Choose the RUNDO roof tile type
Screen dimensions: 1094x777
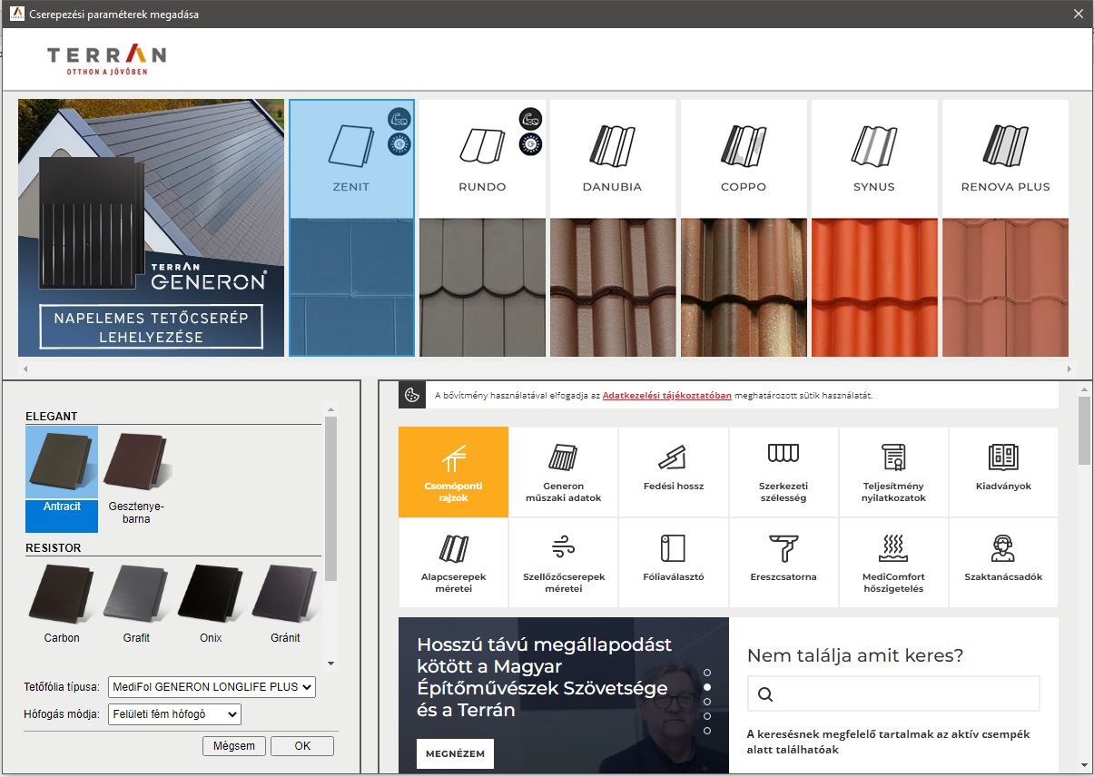coord(482,227)
